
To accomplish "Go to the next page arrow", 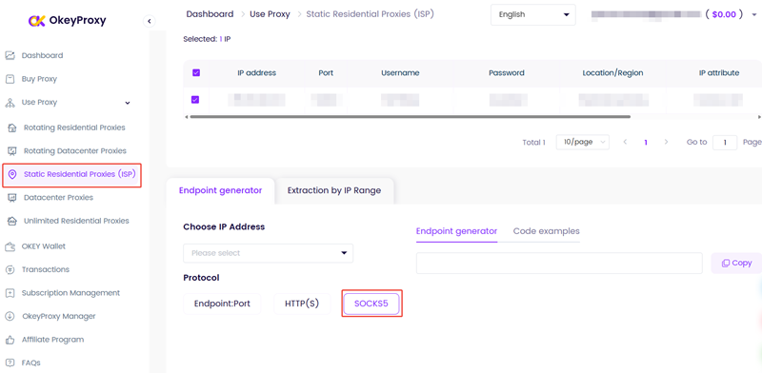I will [x=666, y=143].
